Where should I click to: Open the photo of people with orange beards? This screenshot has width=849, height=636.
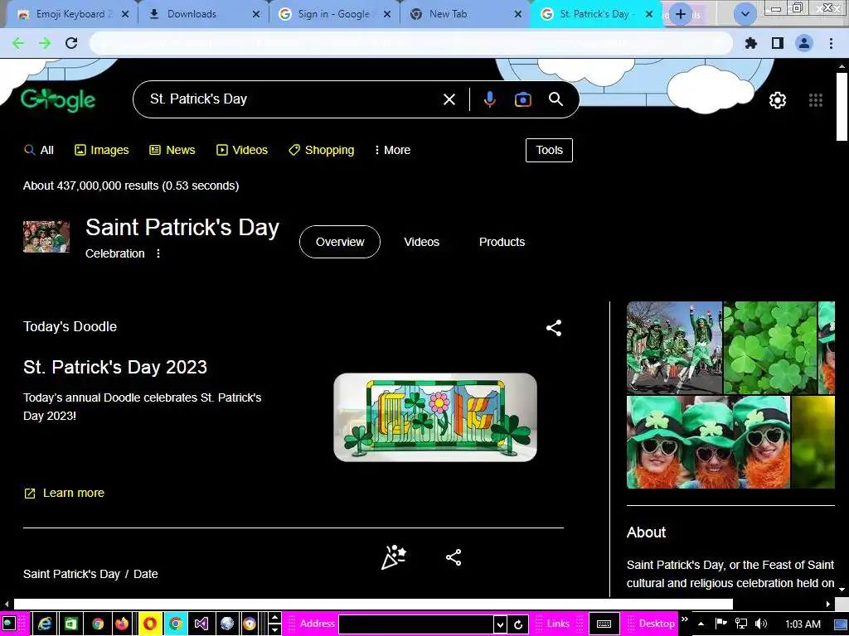708,442
